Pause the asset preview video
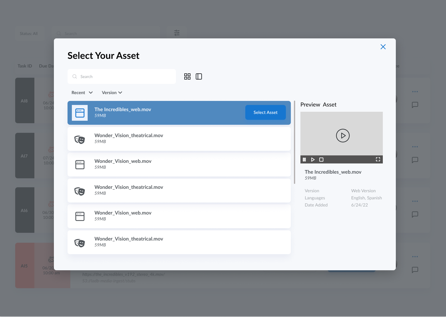Screen dimensions: 446x317 pyautogui.click(x=304, y=160)
